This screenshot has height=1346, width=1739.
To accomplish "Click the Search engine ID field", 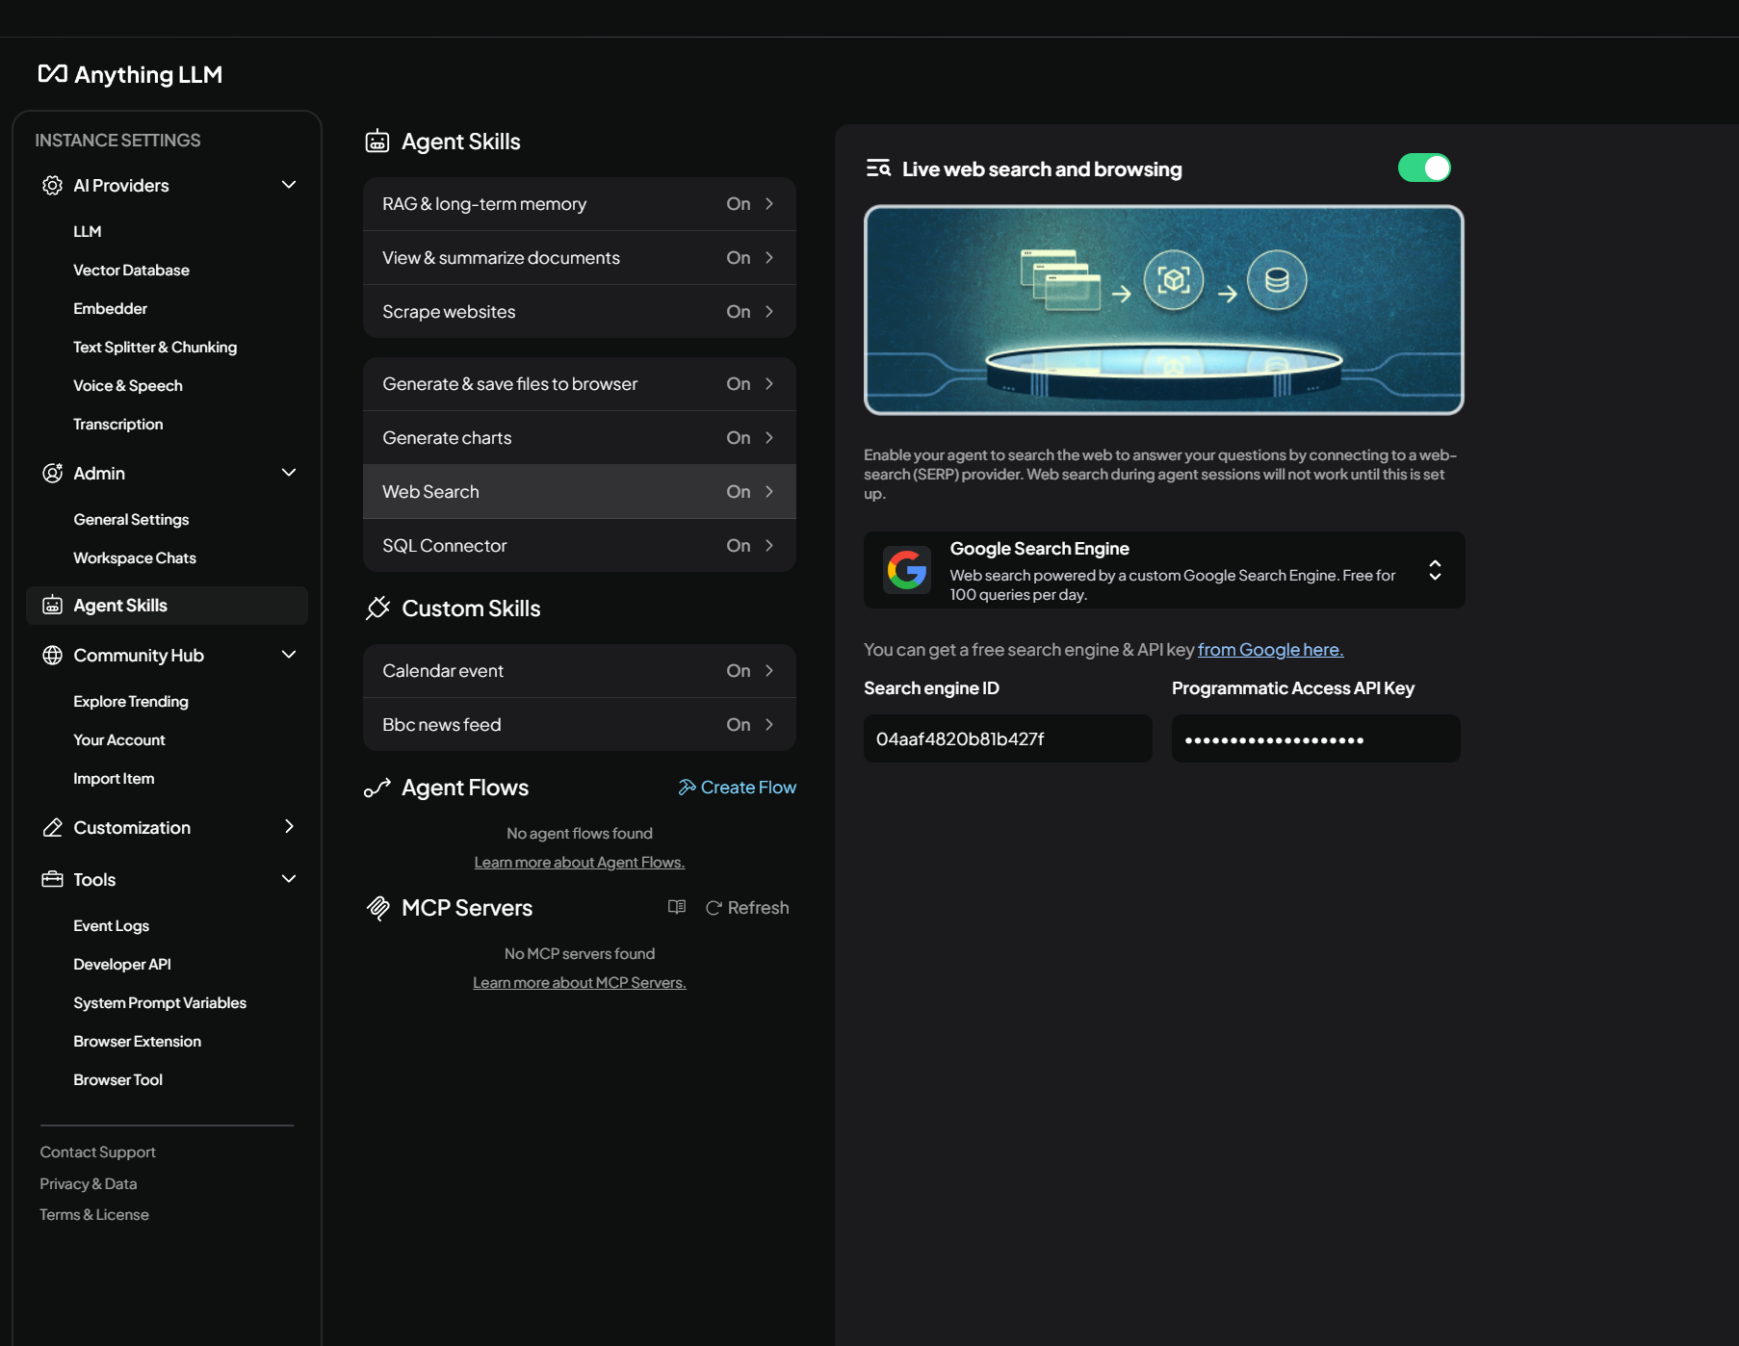I will (x=1007, y=738).
